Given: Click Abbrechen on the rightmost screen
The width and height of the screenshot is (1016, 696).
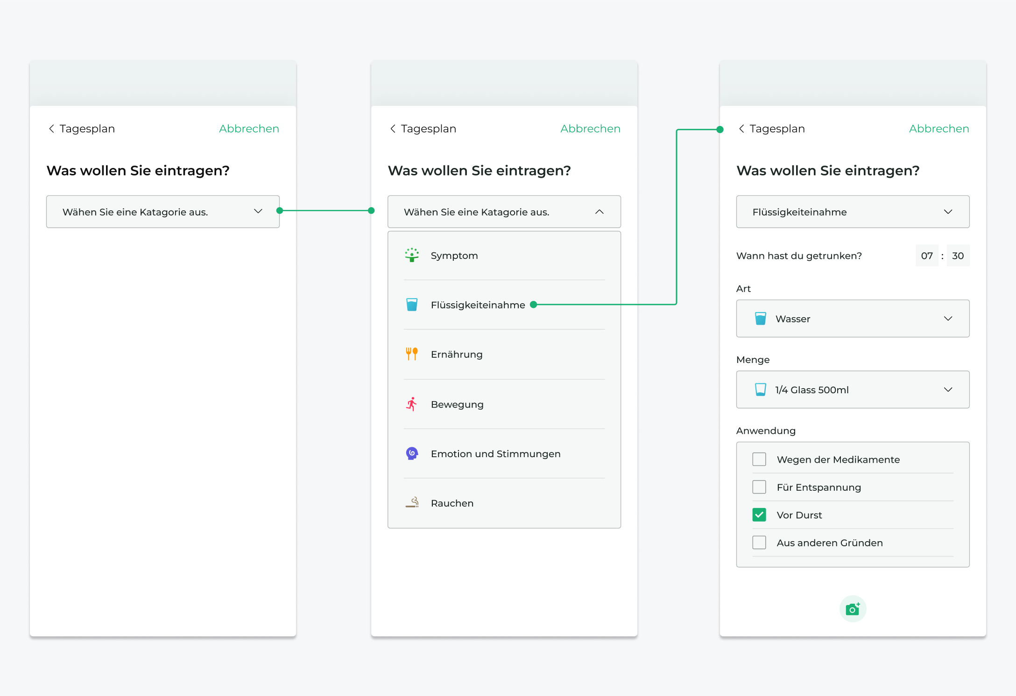Looking at the screenshot, I should pyautogui.click(x=938, y=129).
